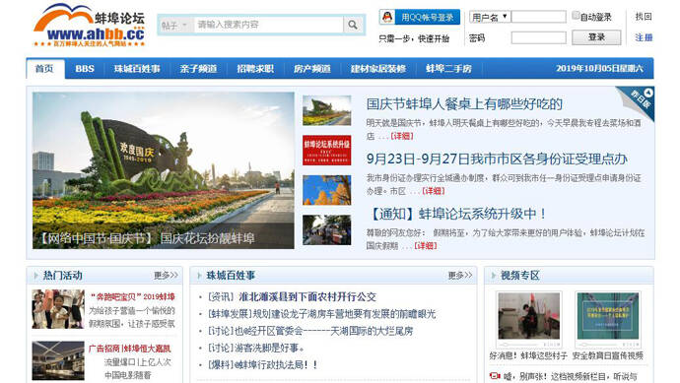Click the arrow icon beside 视频专区

pyautogui.click(x=494, y=275)
